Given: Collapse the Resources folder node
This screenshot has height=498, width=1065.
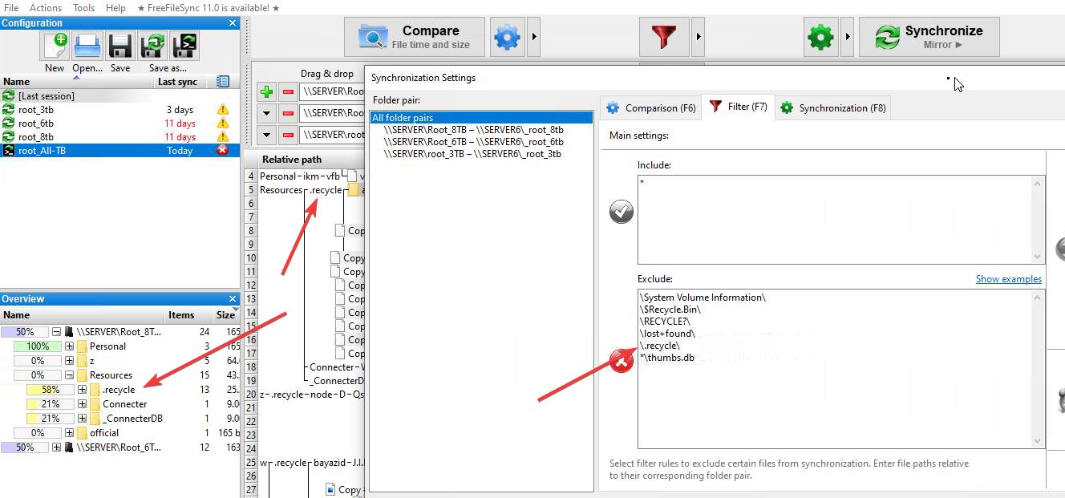Looking at the screenshot, I should (69, 375).
